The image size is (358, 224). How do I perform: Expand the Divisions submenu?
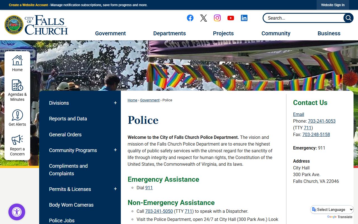(115, 103)
